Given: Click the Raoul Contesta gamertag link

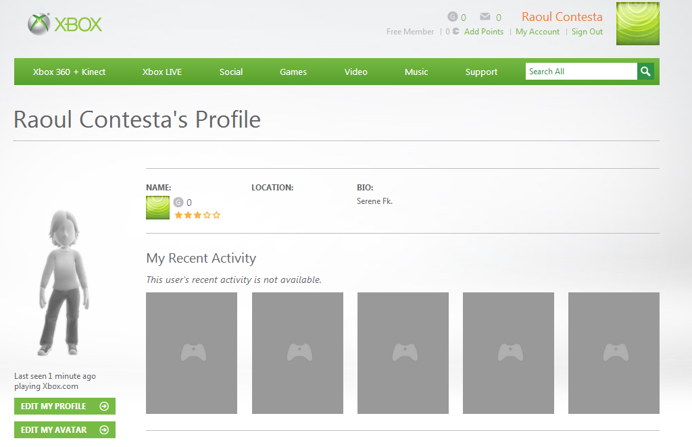Looking at the screenshot, I should point(562,17).
